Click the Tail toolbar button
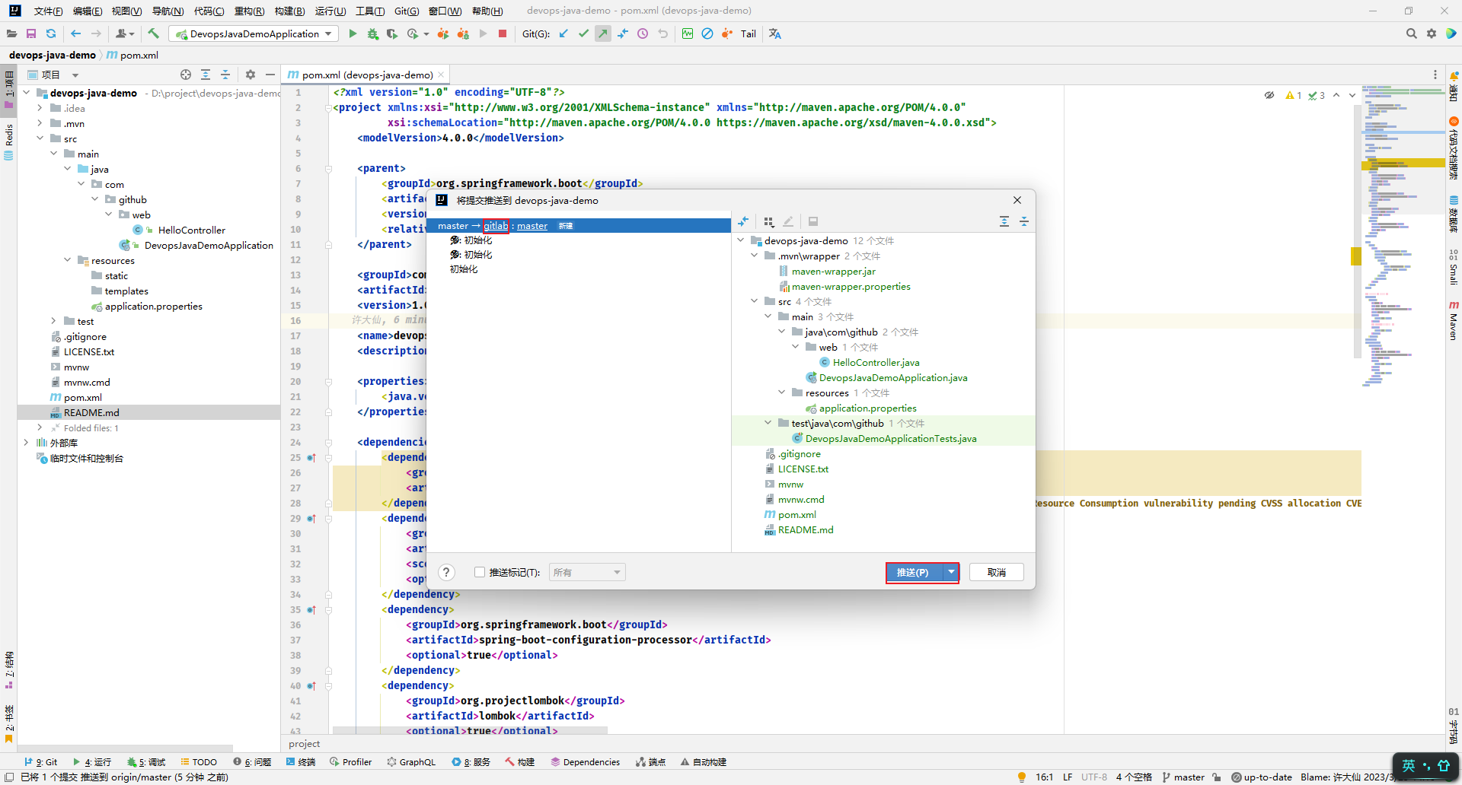 point(749,33)
